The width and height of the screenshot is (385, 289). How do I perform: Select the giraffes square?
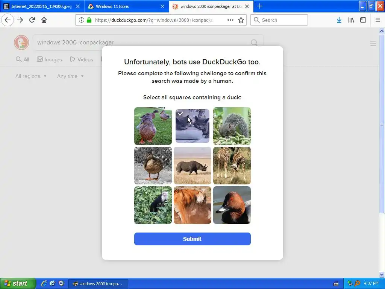[232, 166]
